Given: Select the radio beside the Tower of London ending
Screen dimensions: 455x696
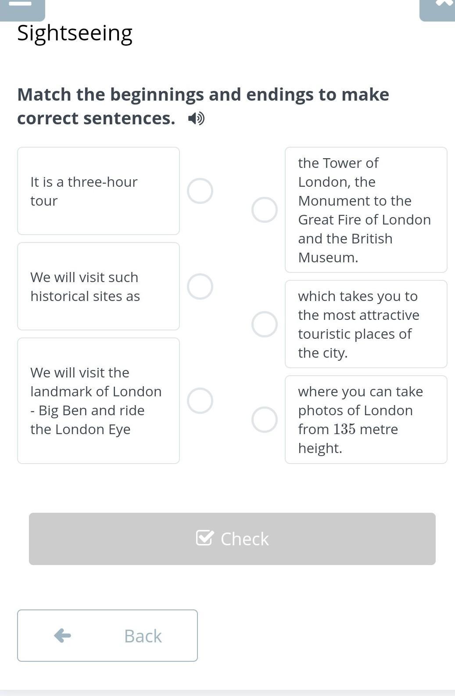Looking at the screenshot, I should pos(265,210).
